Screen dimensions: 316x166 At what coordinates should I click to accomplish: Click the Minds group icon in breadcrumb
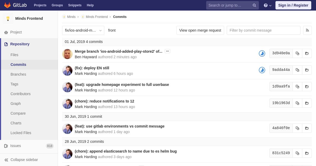point(64,17)
